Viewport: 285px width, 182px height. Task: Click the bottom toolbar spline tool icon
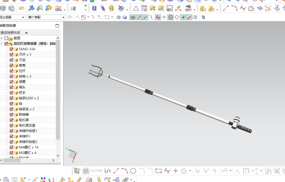[167, 171]
